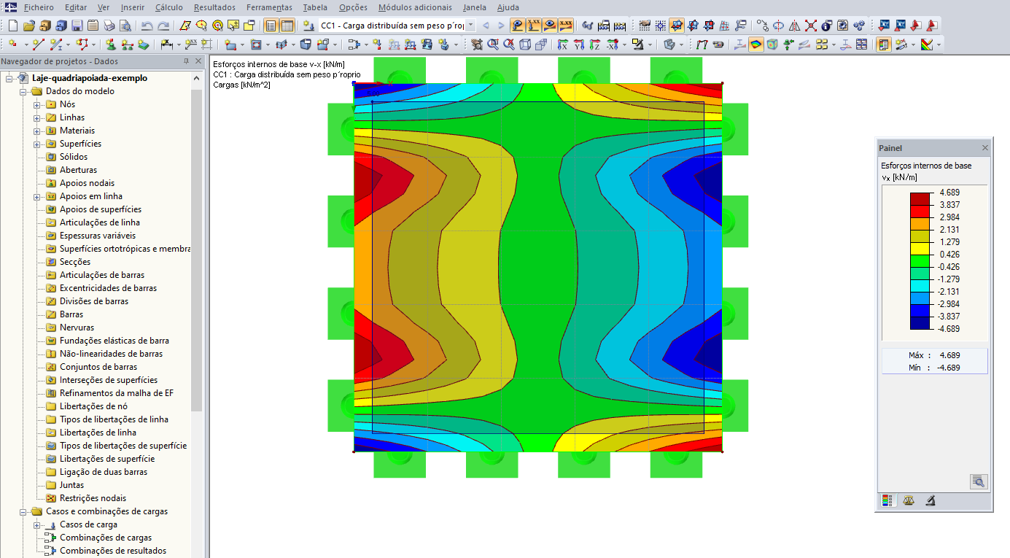Open the Ficheiro menu
The height and width of the screenshot is (558, 1010).
39,7
